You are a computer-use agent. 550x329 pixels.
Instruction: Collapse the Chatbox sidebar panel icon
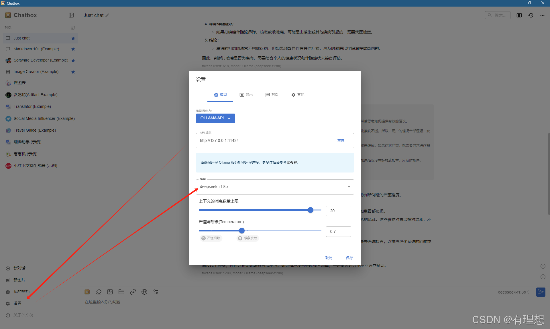[71, 15]
